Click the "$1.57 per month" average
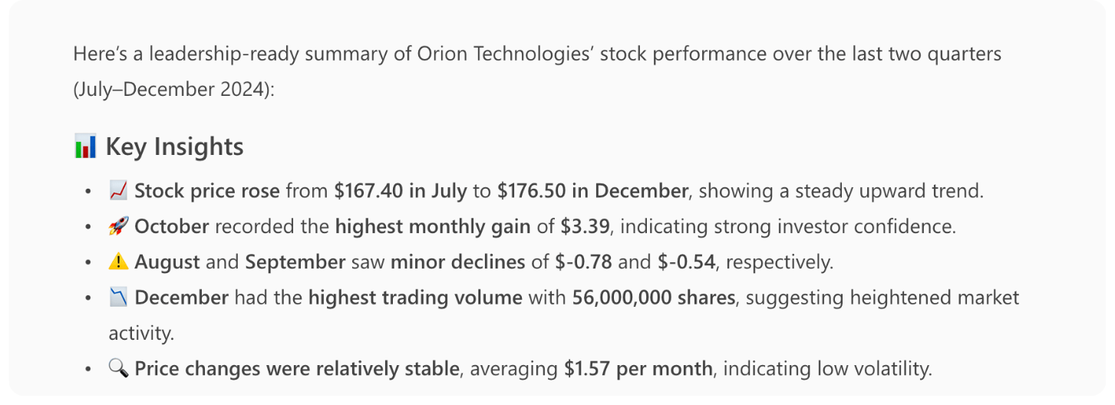This screenshot has height=405, width=1115. (638, 369)
